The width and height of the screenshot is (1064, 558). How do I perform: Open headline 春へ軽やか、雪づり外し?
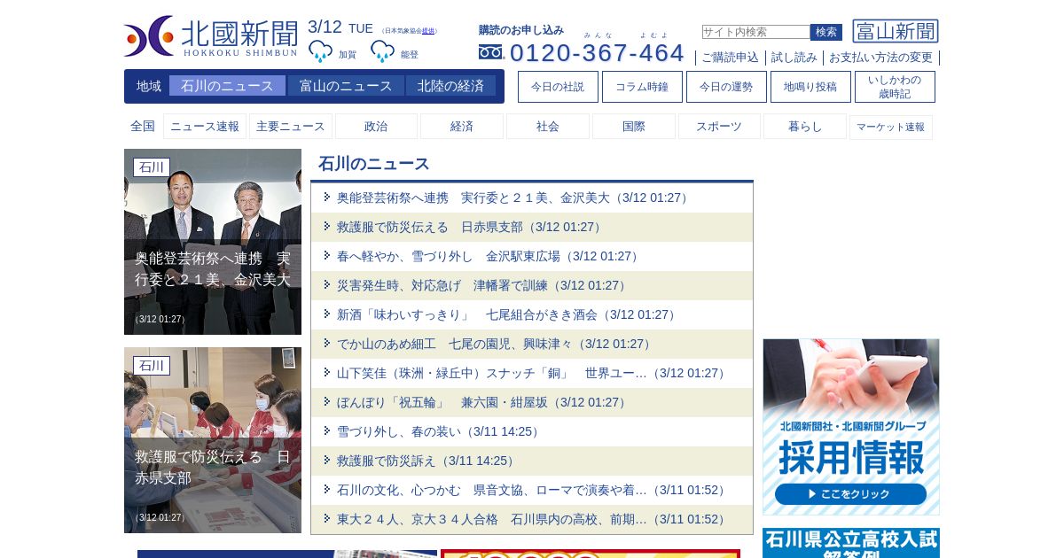[x=489, y=256]
